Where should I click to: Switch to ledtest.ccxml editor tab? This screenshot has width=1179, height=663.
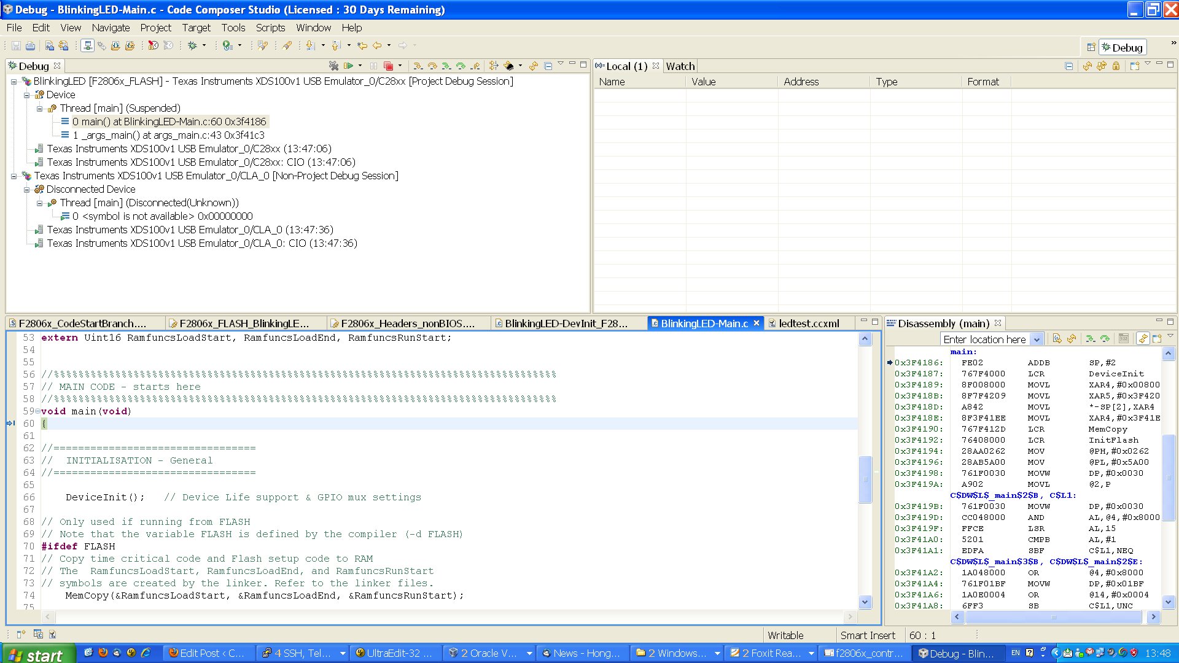point(809,324)
